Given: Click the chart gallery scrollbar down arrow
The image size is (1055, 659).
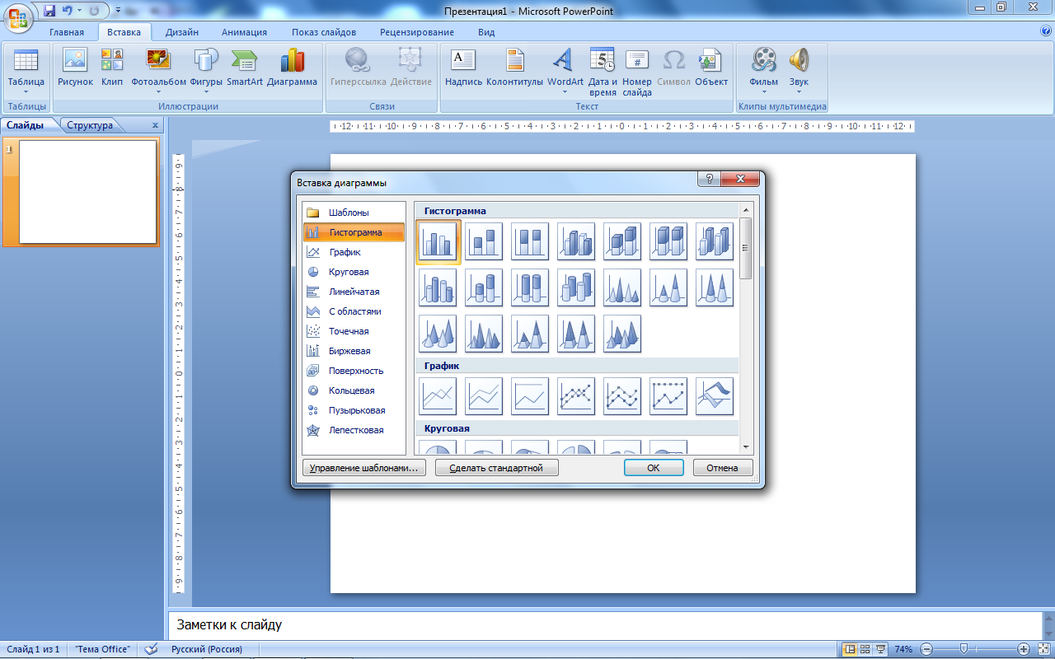Looking at the screenshot, I should pyautogui.click(x=745, y=447).
